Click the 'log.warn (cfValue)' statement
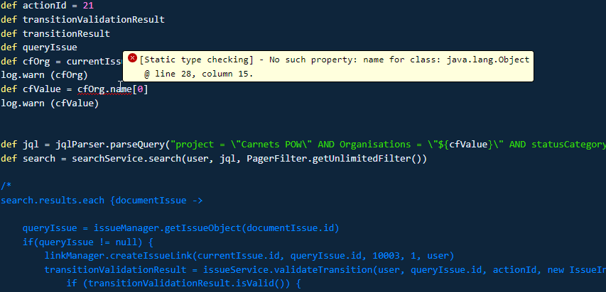The width and height of the screenshot is (606, 292). [50, 103]
